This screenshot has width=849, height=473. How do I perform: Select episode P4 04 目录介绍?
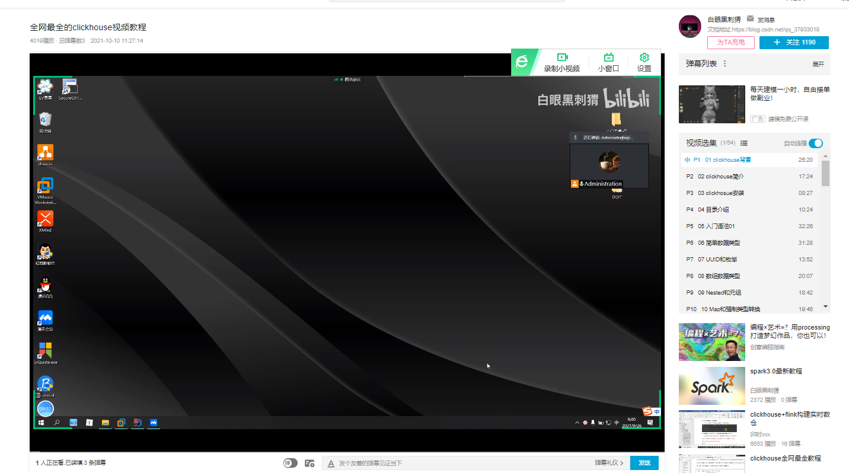(x=749, y=210)
